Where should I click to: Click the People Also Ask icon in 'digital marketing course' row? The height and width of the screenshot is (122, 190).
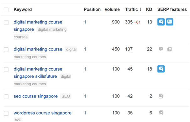click(x=161, y=49)
